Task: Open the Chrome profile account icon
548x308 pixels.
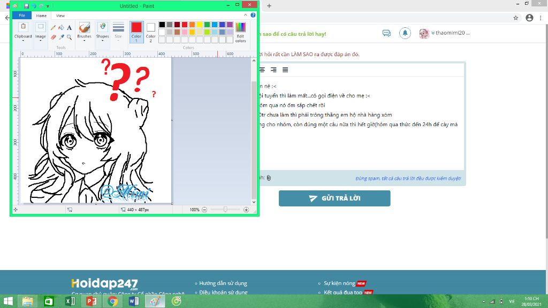Action: pyautogui.click(x=529, y=18)
